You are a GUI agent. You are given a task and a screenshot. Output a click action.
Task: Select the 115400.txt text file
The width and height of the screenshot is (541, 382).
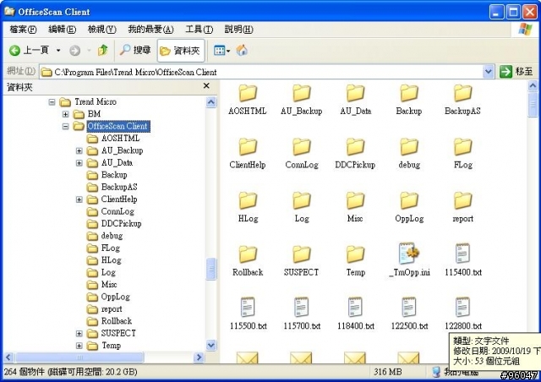(462, 259)
